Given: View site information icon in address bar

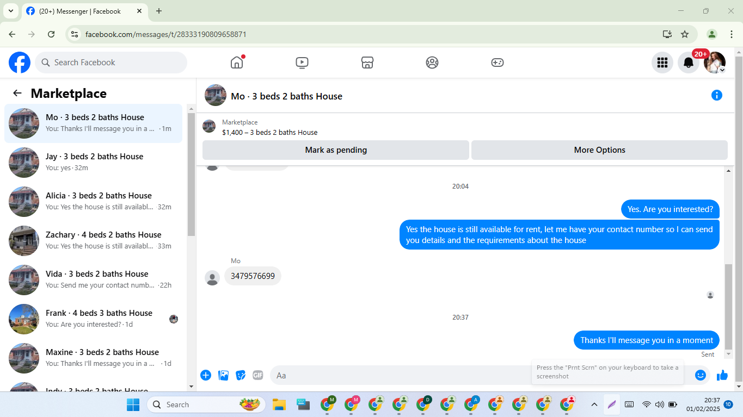Looking at the screenshot, I should tap(75, 34).
